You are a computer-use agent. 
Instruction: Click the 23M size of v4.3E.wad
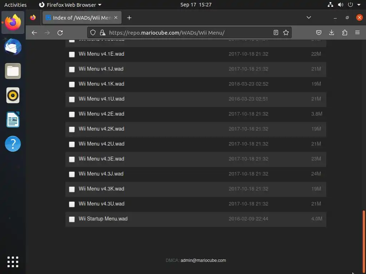coord(316,159)
